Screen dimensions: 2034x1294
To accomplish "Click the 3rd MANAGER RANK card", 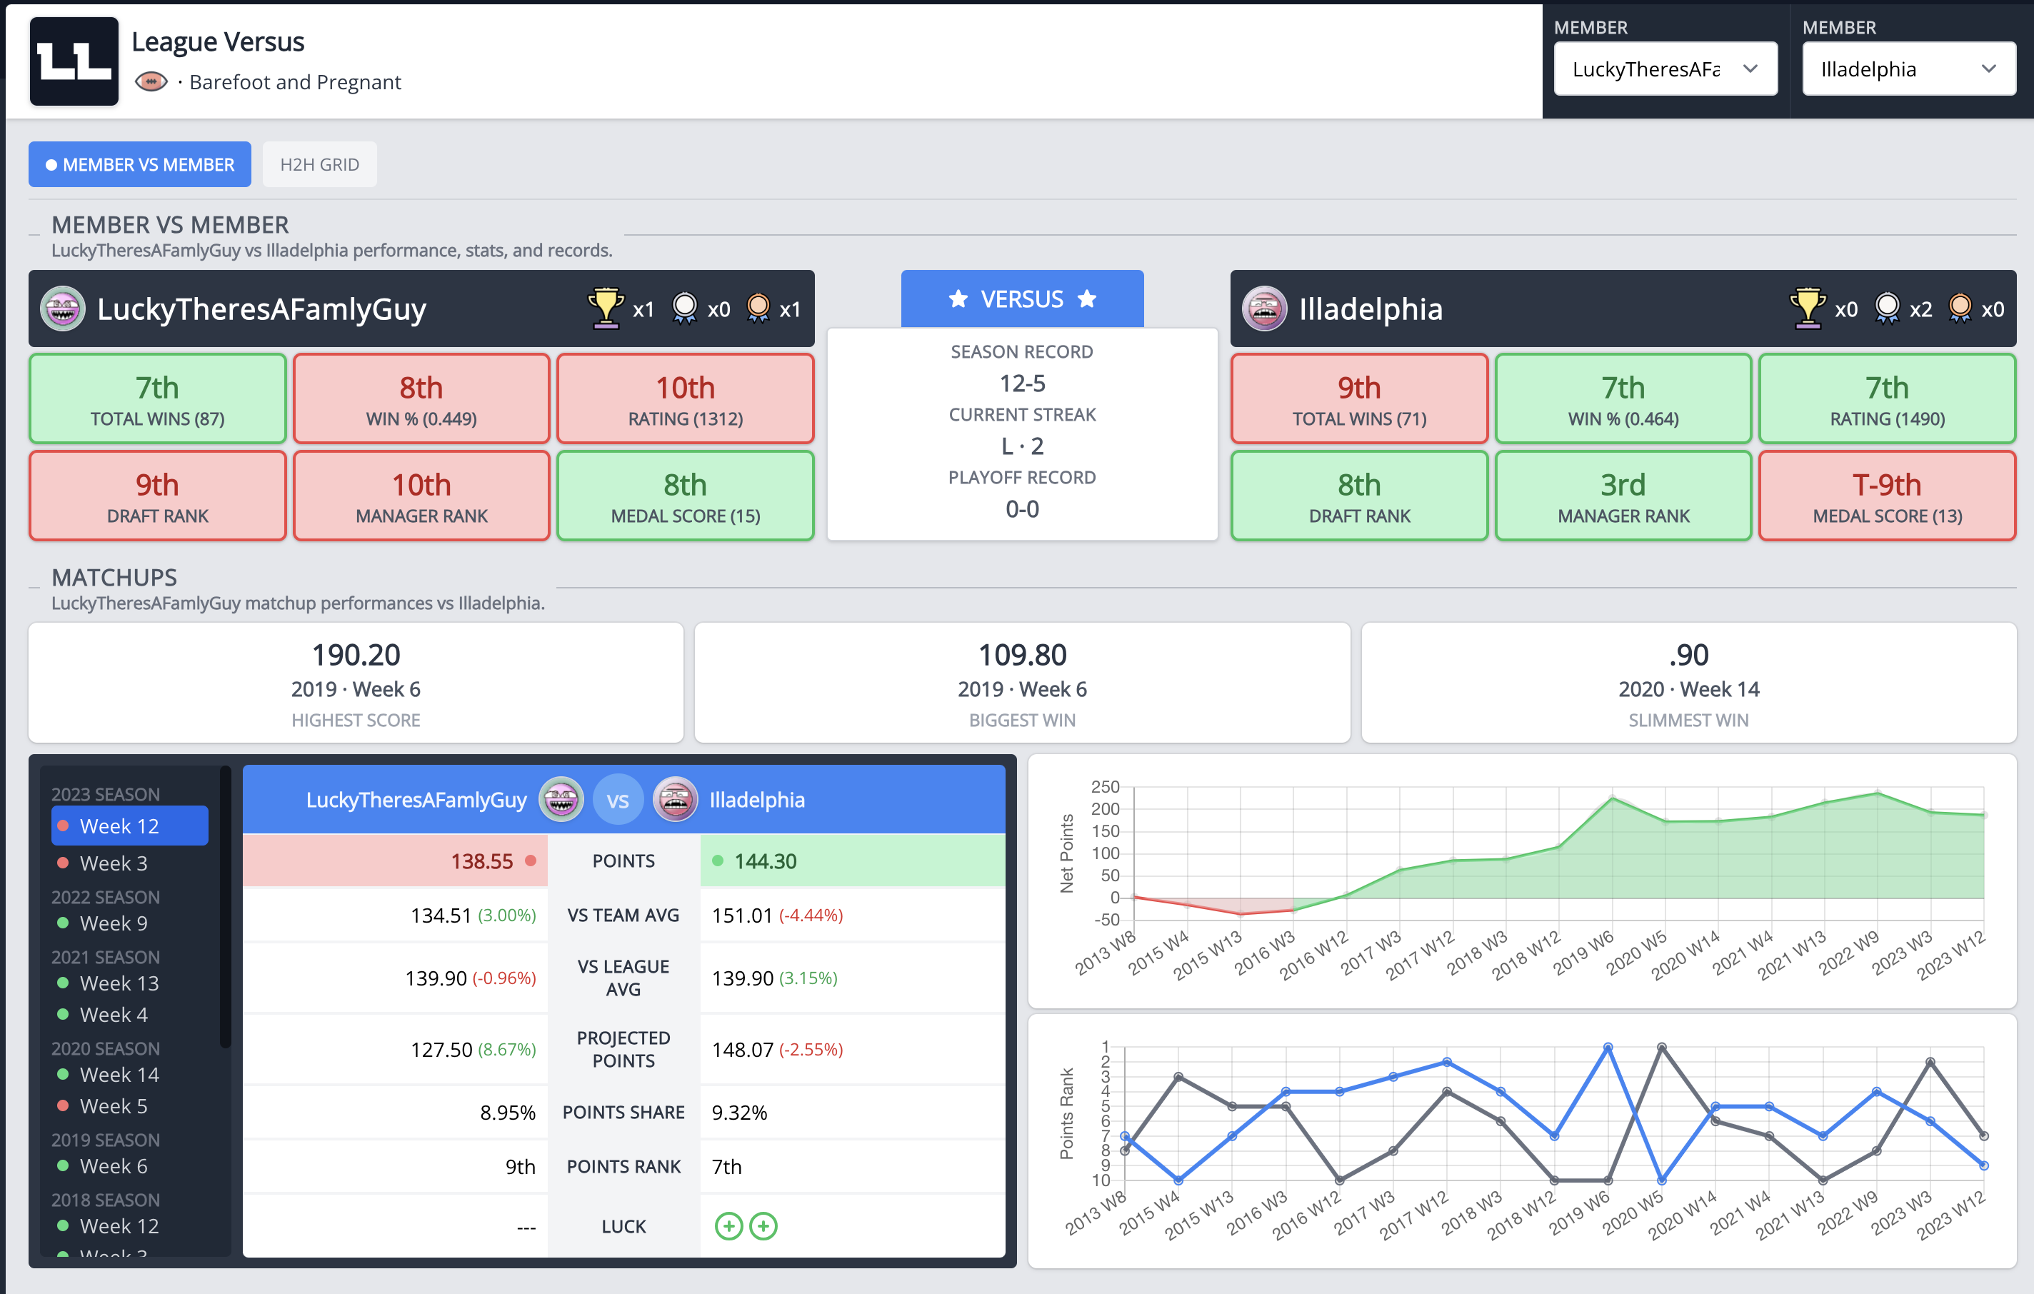I will tap(1623, 496).
